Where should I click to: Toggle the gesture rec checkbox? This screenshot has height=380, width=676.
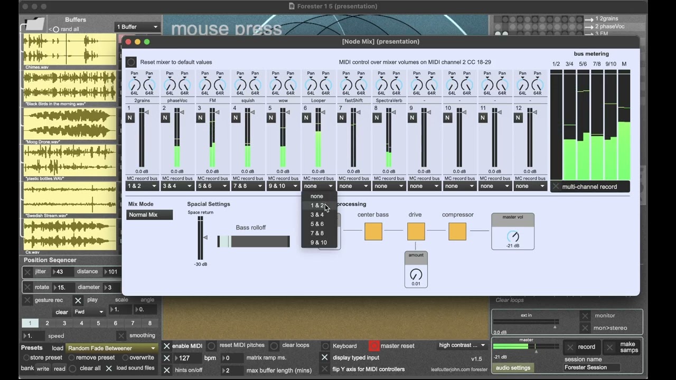[x=27, y=300]
